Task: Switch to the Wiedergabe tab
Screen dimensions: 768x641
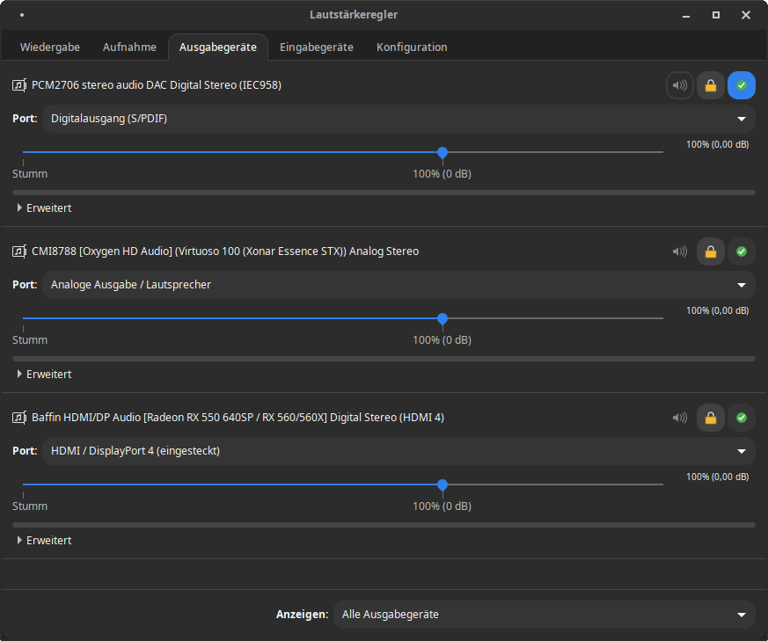Action: pyautogui.click(x=50, y=47)
